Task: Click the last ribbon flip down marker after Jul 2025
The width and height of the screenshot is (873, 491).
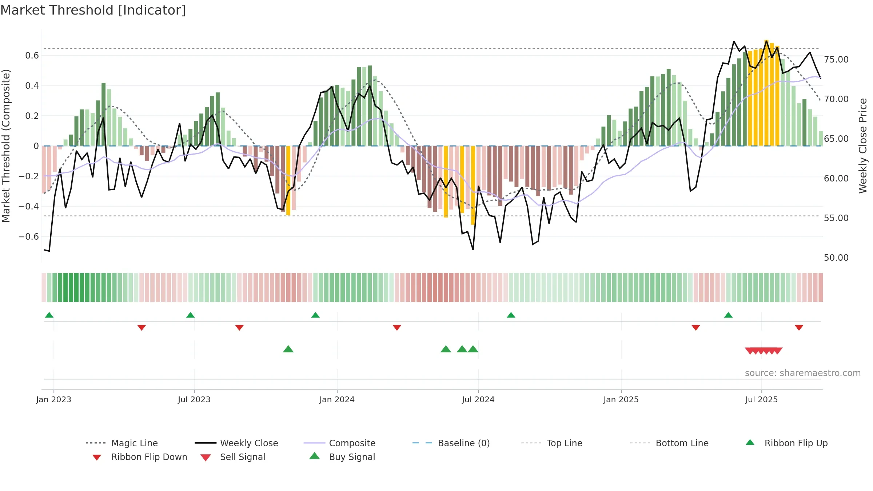Action: pyautogui.click(x=799, y=328)
